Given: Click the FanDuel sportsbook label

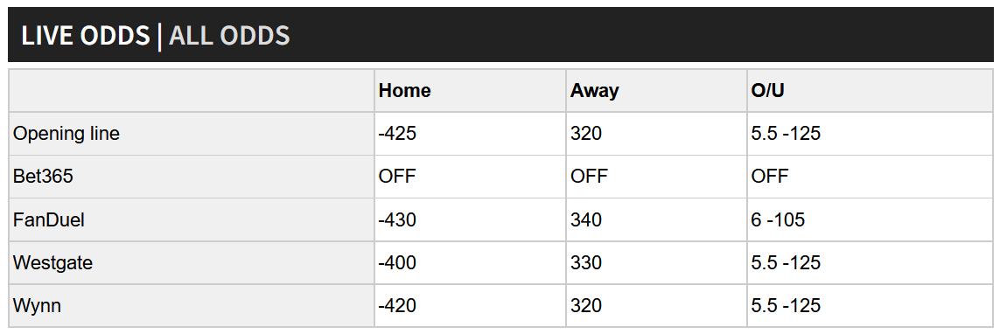Looking at the screenshot, I should [48, 220].
